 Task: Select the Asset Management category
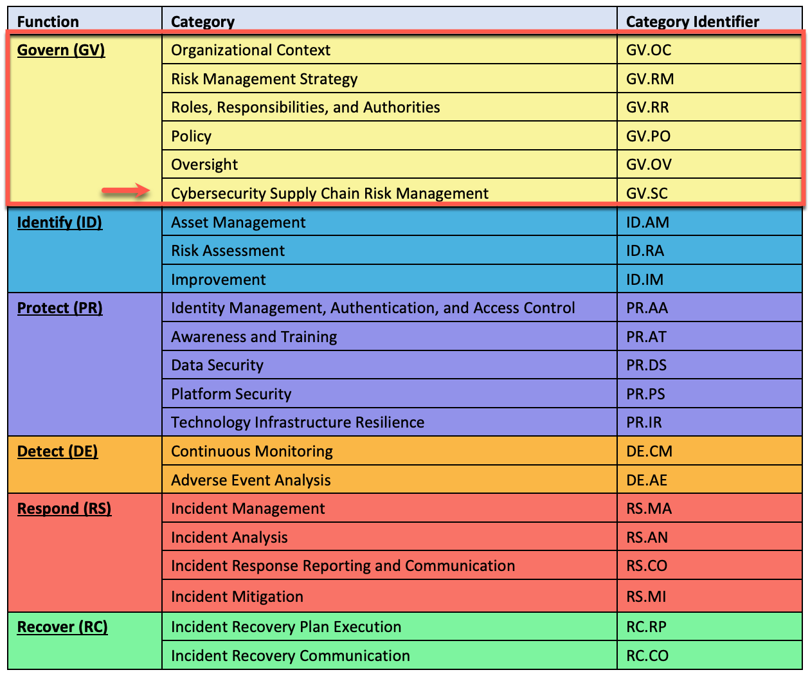(238, 222)
